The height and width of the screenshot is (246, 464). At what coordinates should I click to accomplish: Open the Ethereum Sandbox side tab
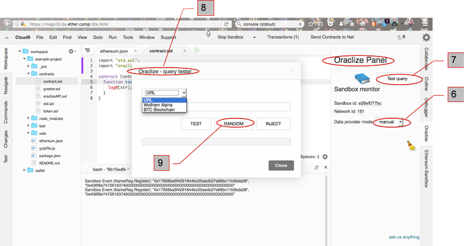pyautogui.click(x=426, y=168)
